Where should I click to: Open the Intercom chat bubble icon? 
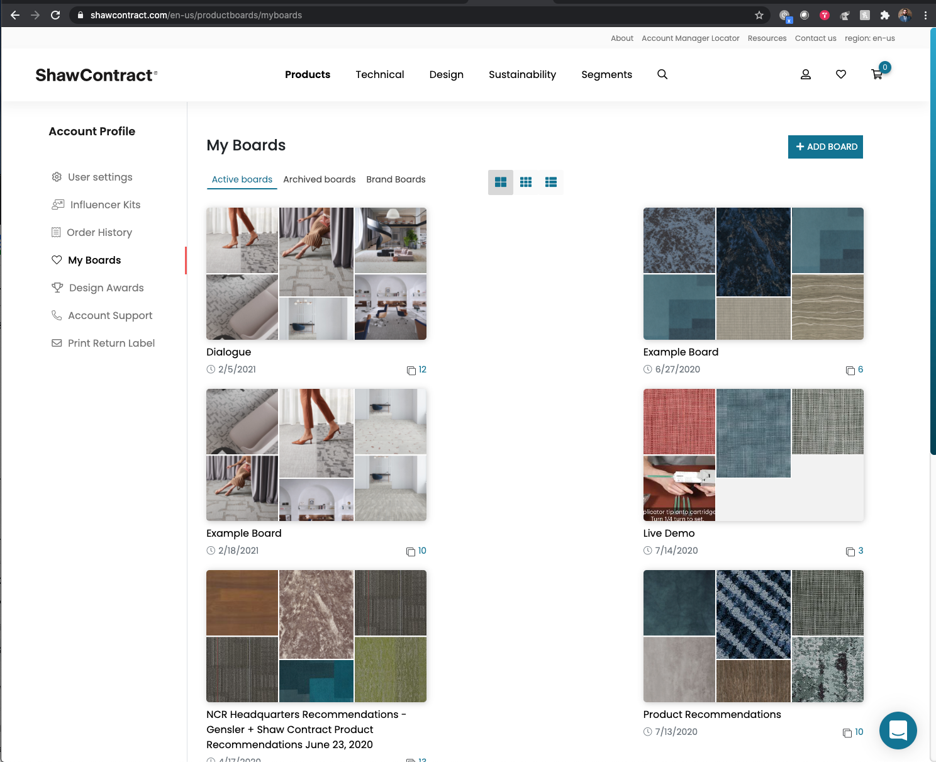tap(898, 731)
